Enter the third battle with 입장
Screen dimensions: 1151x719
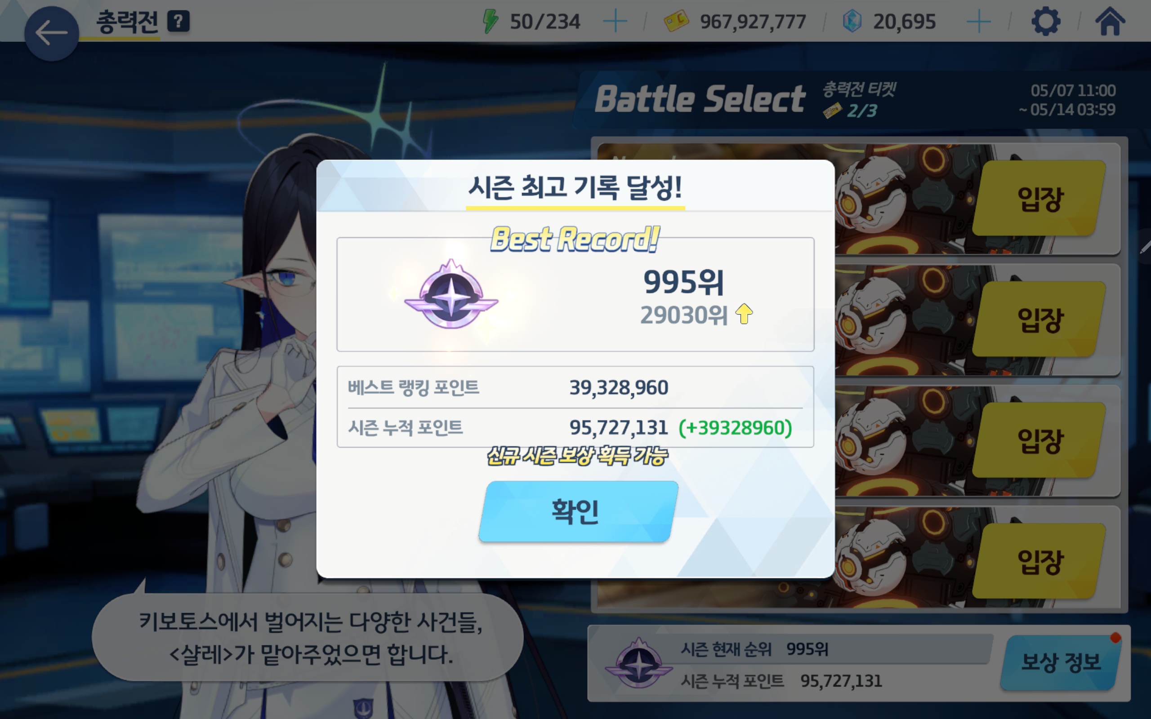coord(1039,440)
